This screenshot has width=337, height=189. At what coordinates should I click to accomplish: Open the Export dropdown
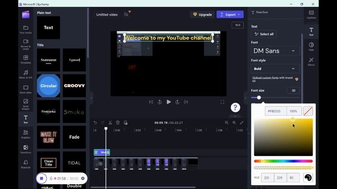[230, 15]
